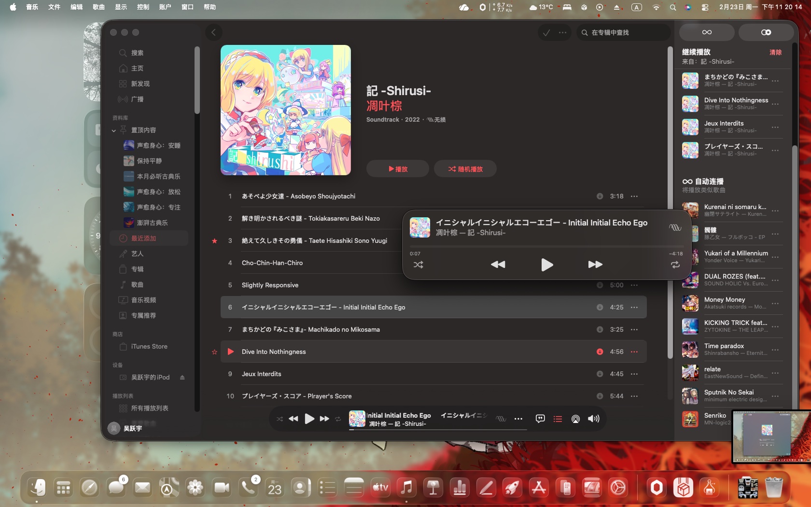811x507 pixels.
Task: Click the track list vertical scrollbar
Action: [670, 203]
